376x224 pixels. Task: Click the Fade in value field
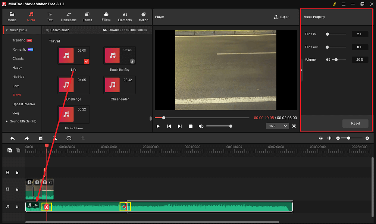pyautogui.click(x=360, y=34)
